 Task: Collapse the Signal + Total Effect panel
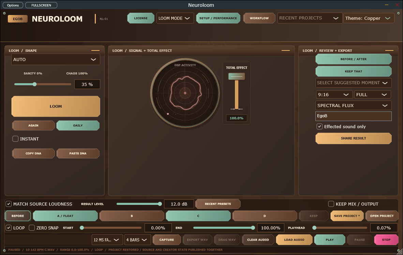[x=286, y=50]
